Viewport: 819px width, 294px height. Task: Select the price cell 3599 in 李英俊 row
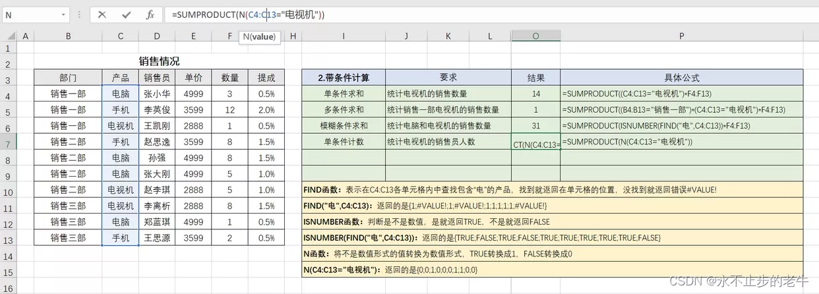tap(194, 109)
